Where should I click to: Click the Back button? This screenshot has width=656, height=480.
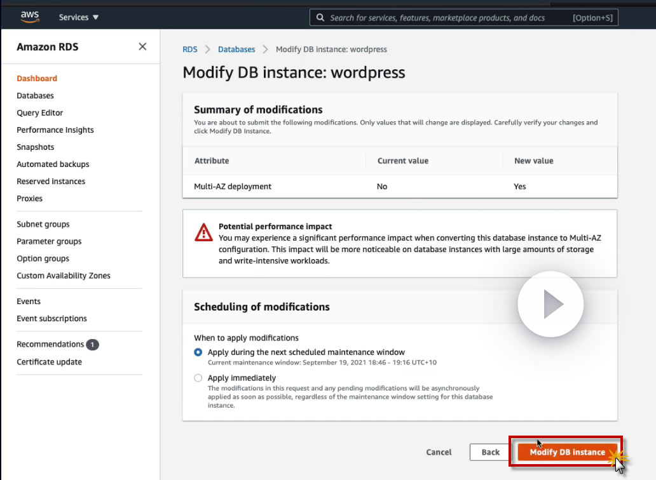point(490,452)
